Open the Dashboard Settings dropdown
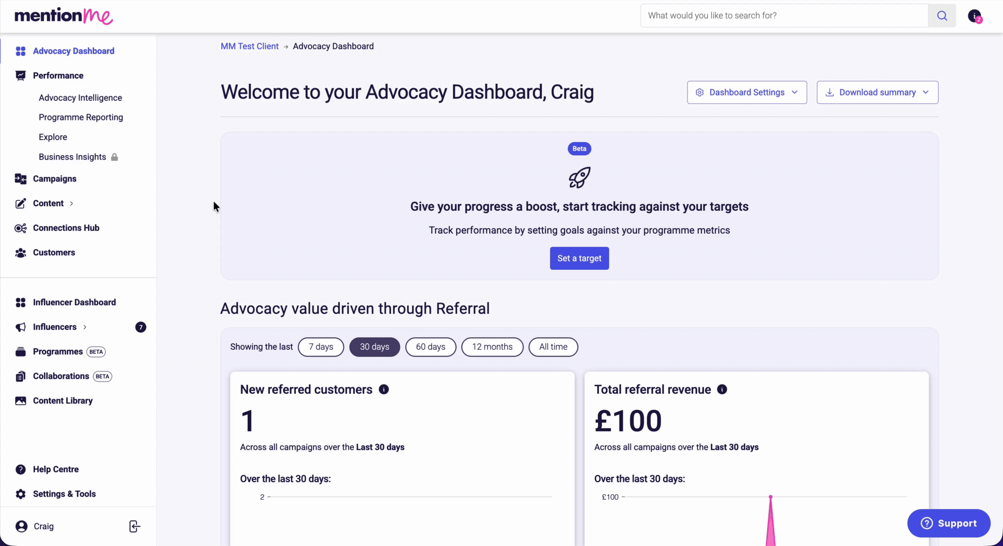This screenshot has height=546, width=1003. point(746,92)
